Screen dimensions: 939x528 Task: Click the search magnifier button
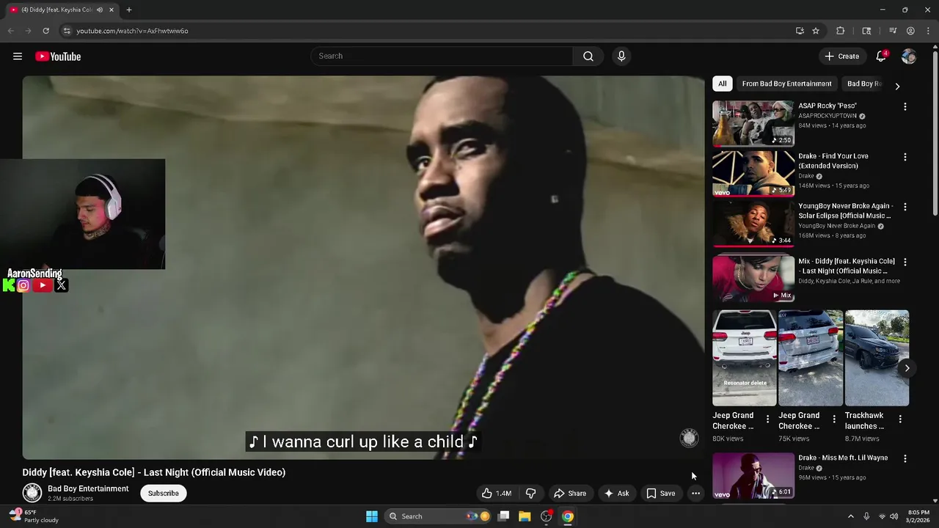588,56
